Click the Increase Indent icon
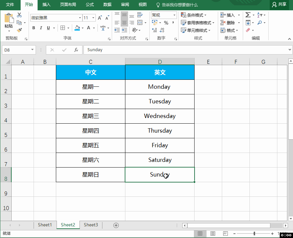The width and height of the screenshot is (293, 238). [124, 30]
